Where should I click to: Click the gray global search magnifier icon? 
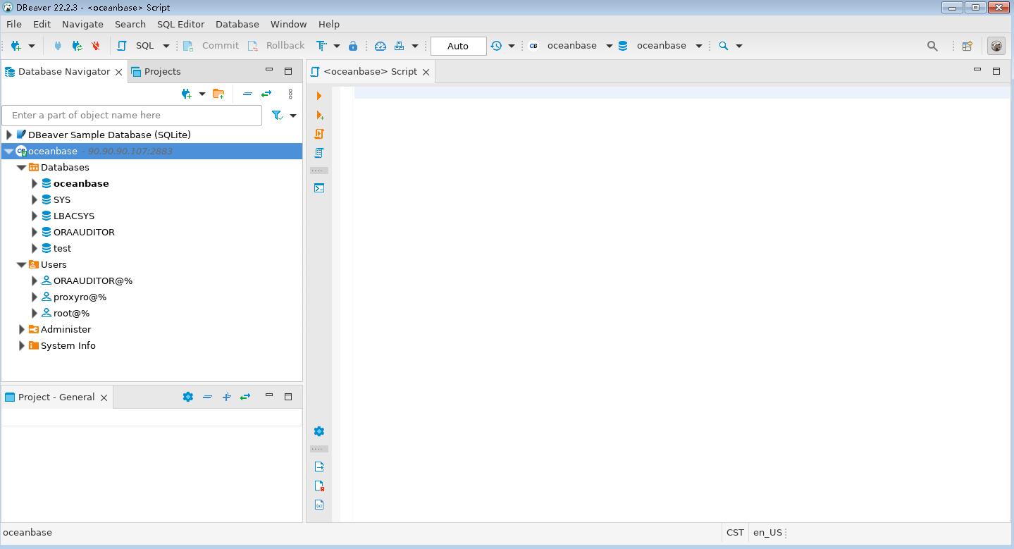pyautogui.click(x=932, y=46)
